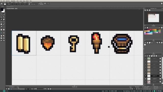Screen dimensions: 163x92
Task: Add a new color in Palette panel
Action: pos(145,28)
